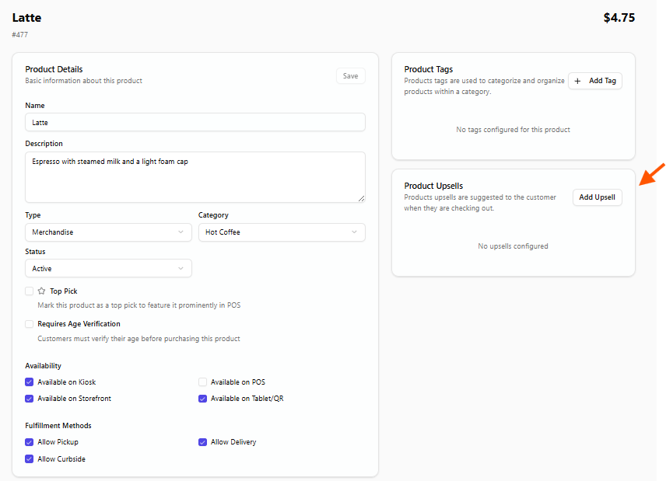This screenshot has height=481, width=666.
Task: Click the #477 product ID text
Action: point(20,35)
